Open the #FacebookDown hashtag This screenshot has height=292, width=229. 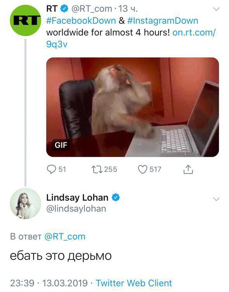coord(81,21)
